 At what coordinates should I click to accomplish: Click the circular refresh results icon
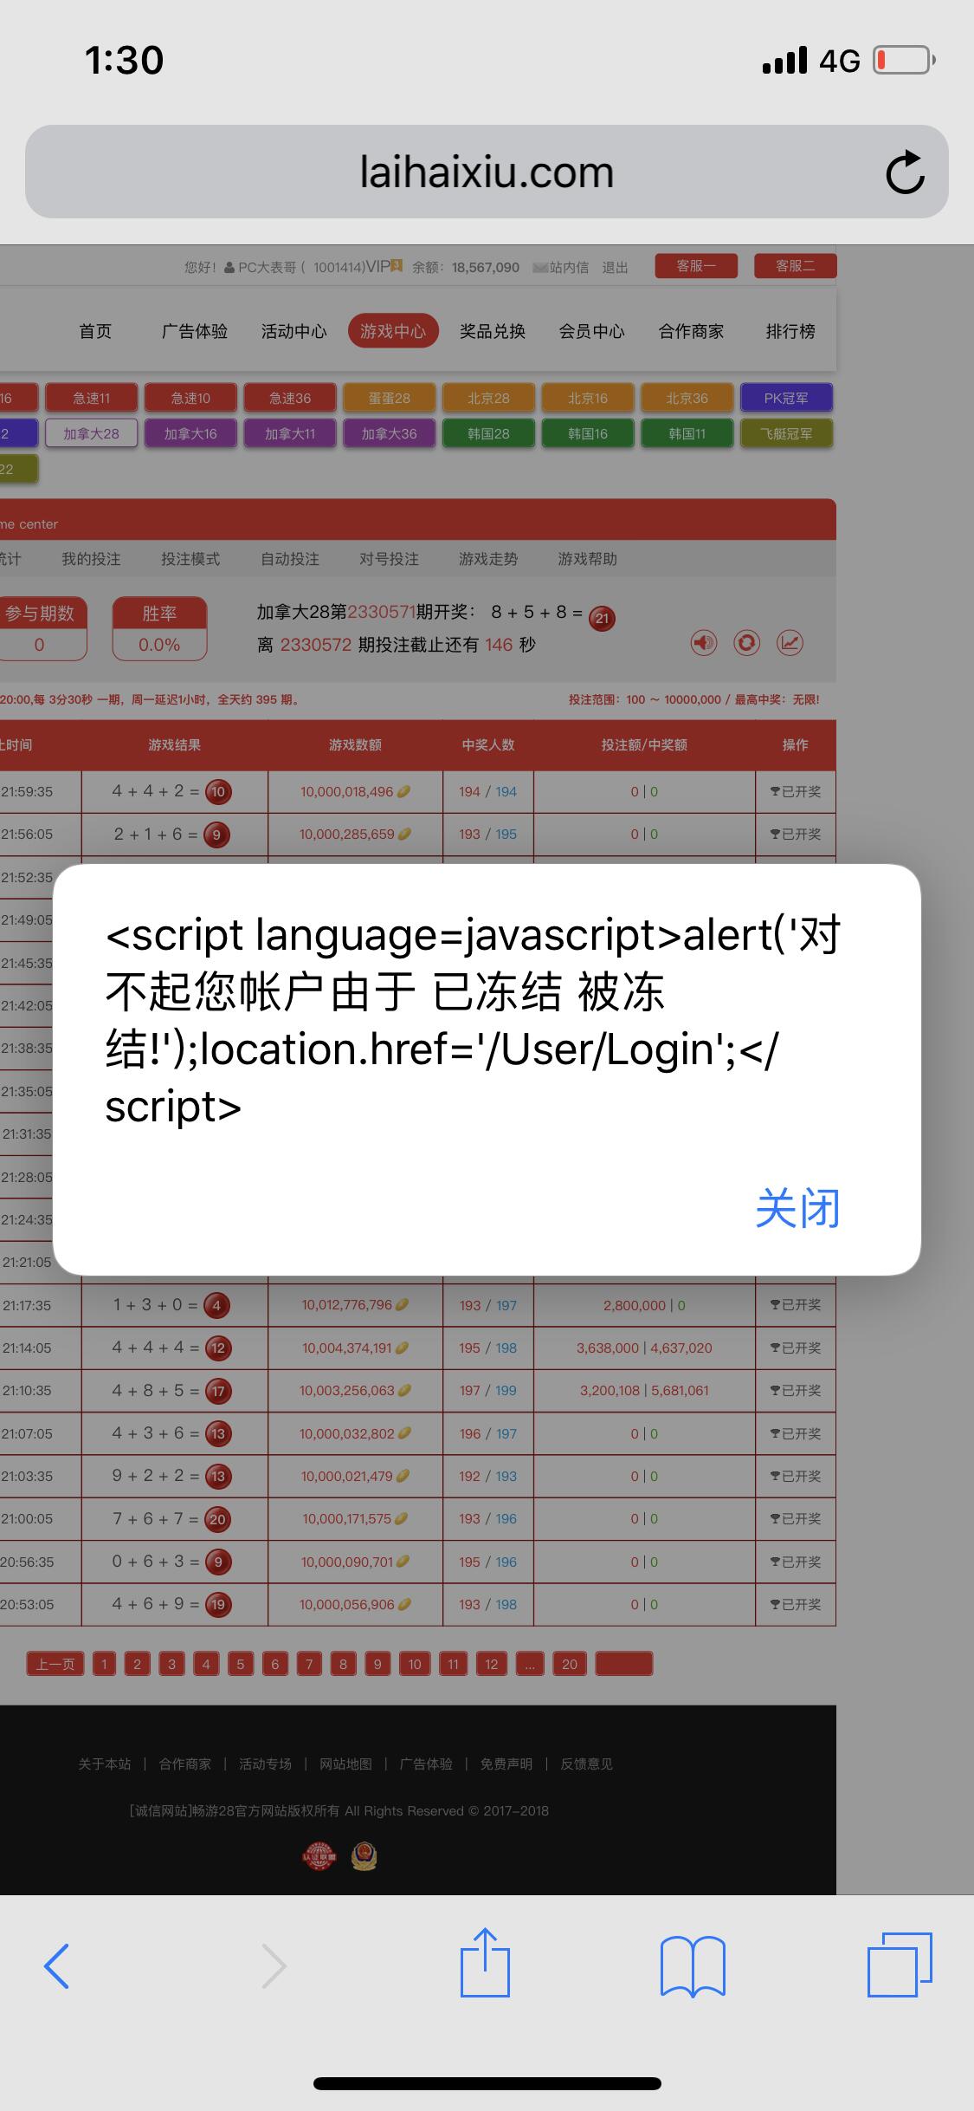(746, 643)
